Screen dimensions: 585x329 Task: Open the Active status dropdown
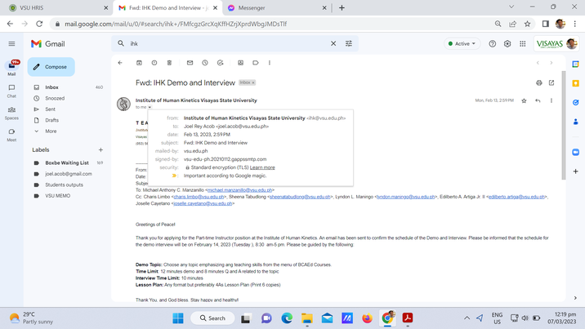coord(462,44)
